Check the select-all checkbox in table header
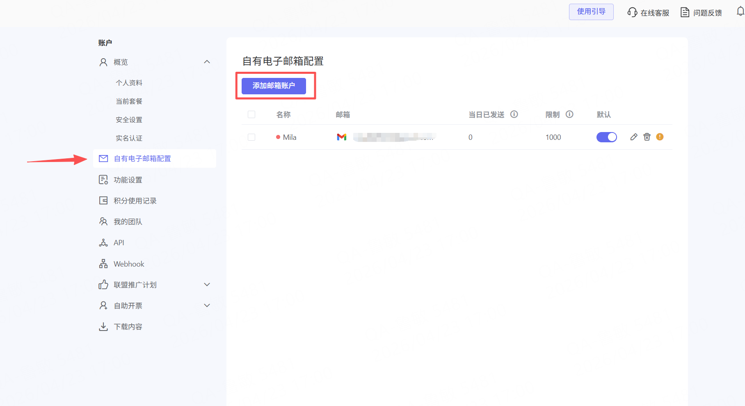The image size is (745, 406). tap(251, 114)
